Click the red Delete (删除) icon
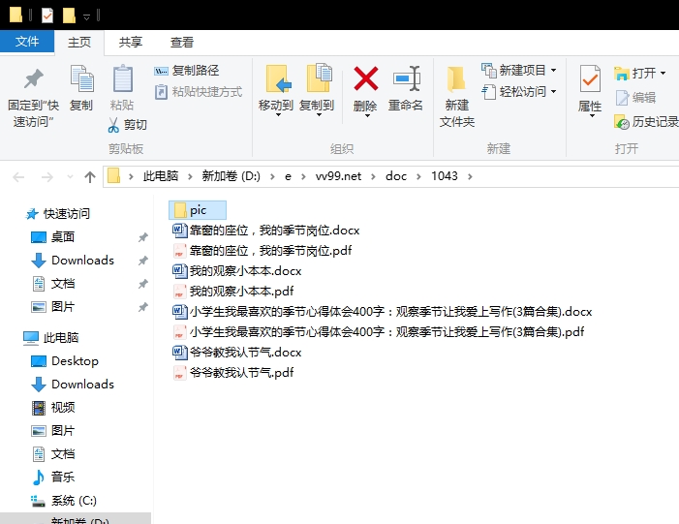Screen dimensions: 679x524 [x=366, y=78]
